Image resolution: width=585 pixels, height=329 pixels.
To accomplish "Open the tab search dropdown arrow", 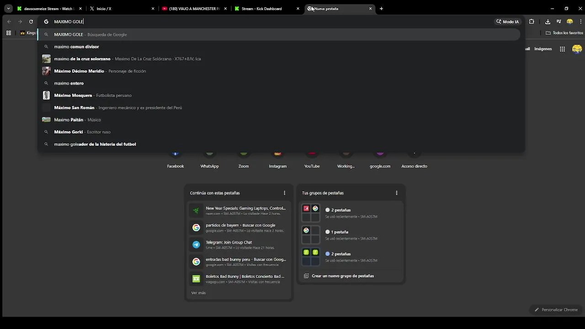I will click(8, 8).
